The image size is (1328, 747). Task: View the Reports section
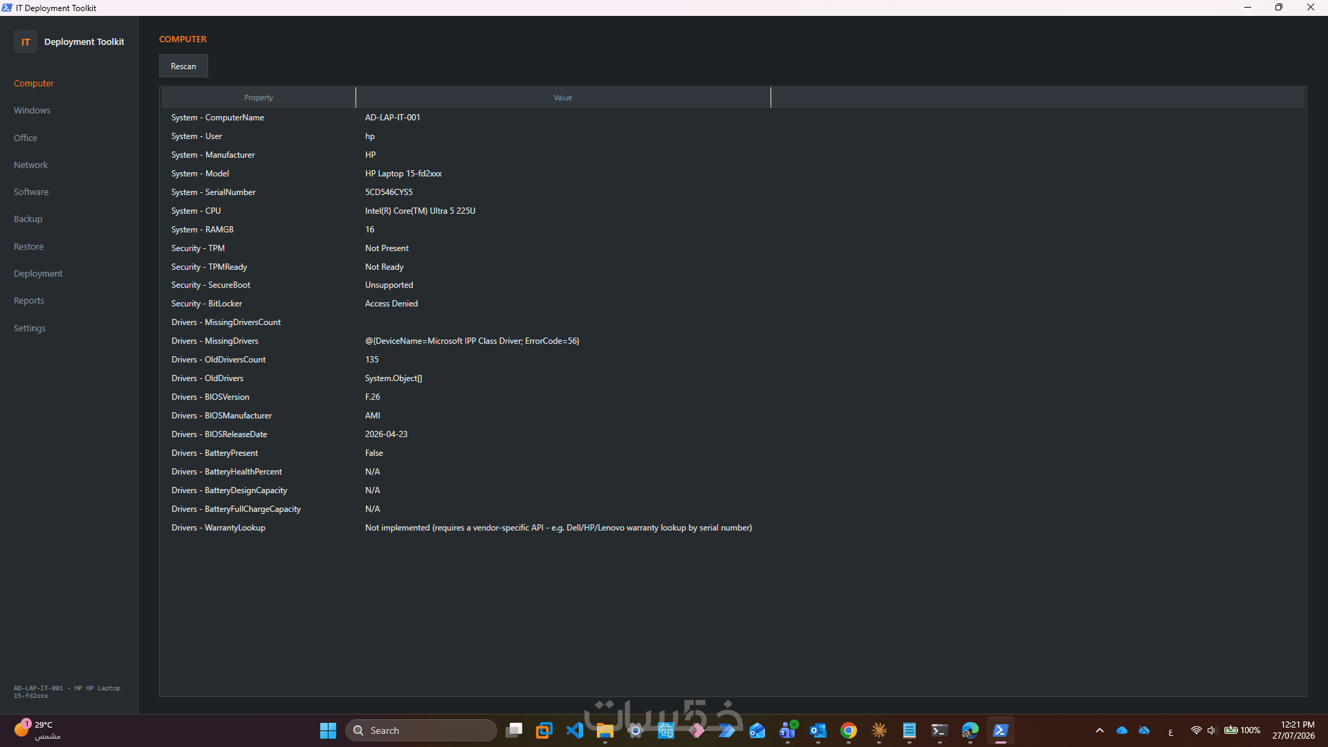click(x=29, y=300)
